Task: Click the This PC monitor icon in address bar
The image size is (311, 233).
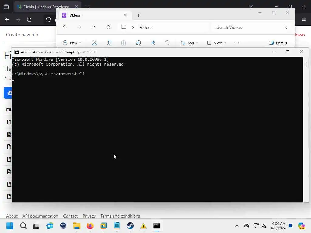Action: coord(124,27)
